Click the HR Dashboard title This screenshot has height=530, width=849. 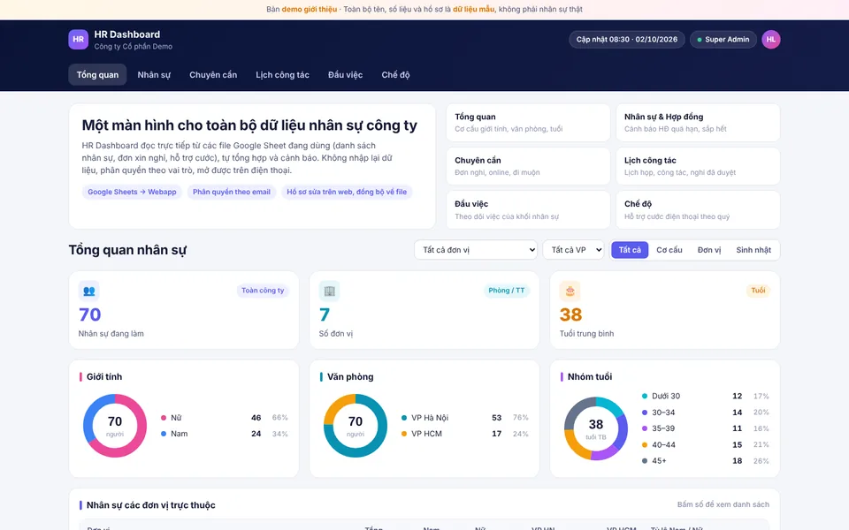127,34
